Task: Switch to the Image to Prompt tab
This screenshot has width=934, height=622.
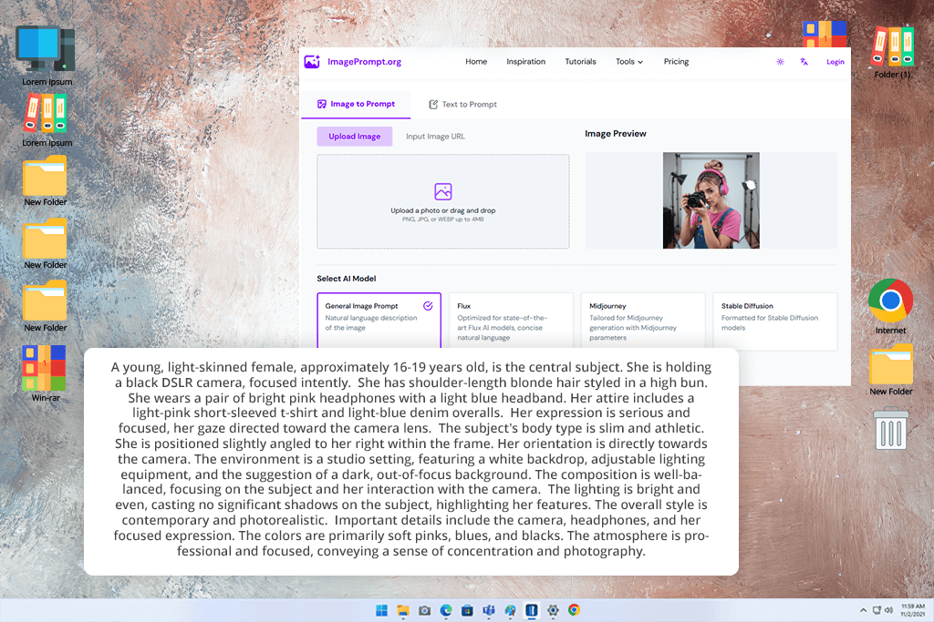Action: point(356,104)
